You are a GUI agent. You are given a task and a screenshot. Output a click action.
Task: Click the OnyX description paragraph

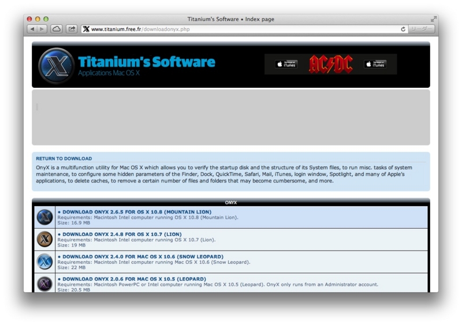[x=224, y=174]
